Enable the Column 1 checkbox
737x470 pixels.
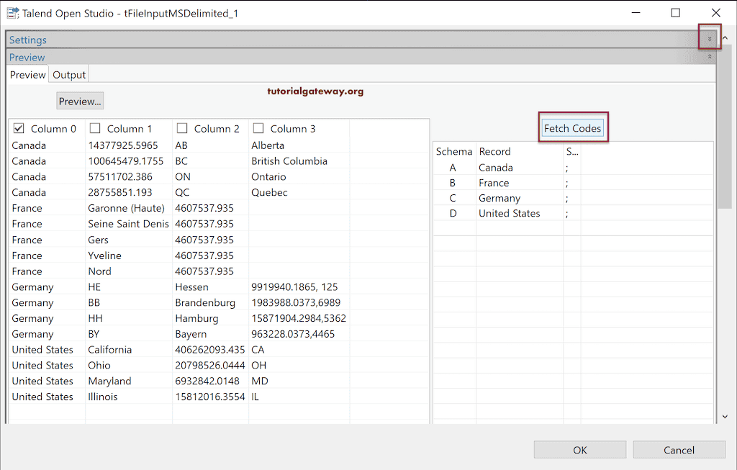pos(94,128)
